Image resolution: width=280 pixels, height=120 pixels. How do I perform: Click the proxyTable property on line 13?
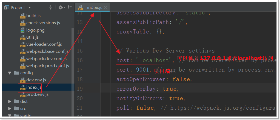[x=133, y=32]
